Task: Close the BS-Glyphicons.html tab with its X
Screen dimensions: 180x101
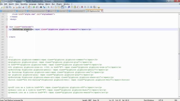Action: click(x=102, y=11)
